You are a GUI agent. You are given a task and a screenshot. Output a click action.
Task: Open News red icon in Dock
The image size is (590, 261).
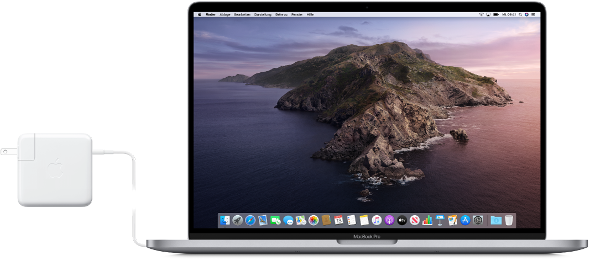(415, 220)
